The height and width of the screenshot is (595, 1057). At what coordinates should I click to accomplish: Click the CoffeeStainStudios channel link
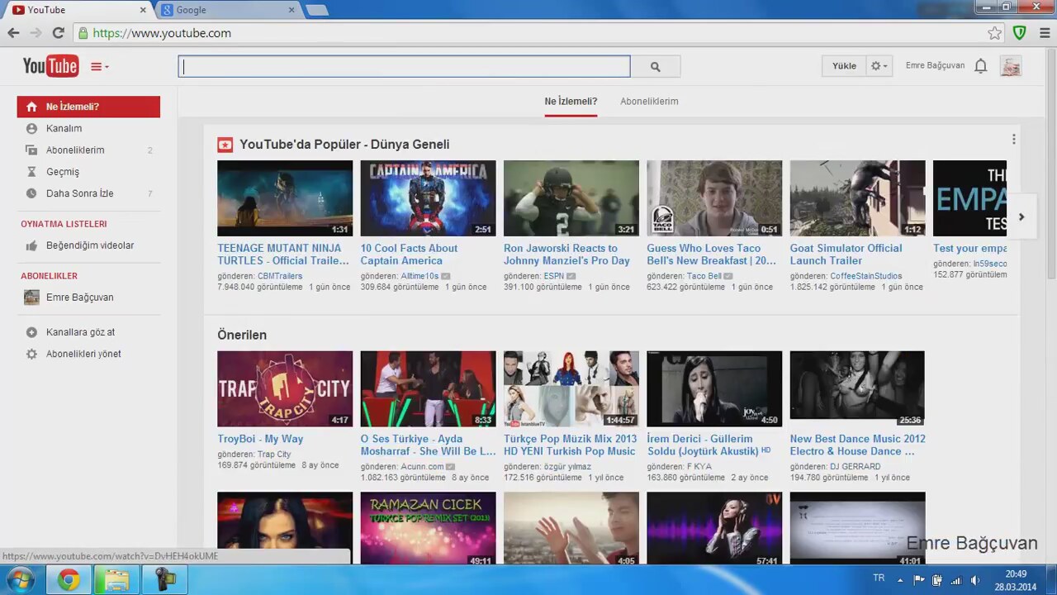pos(866,276)
